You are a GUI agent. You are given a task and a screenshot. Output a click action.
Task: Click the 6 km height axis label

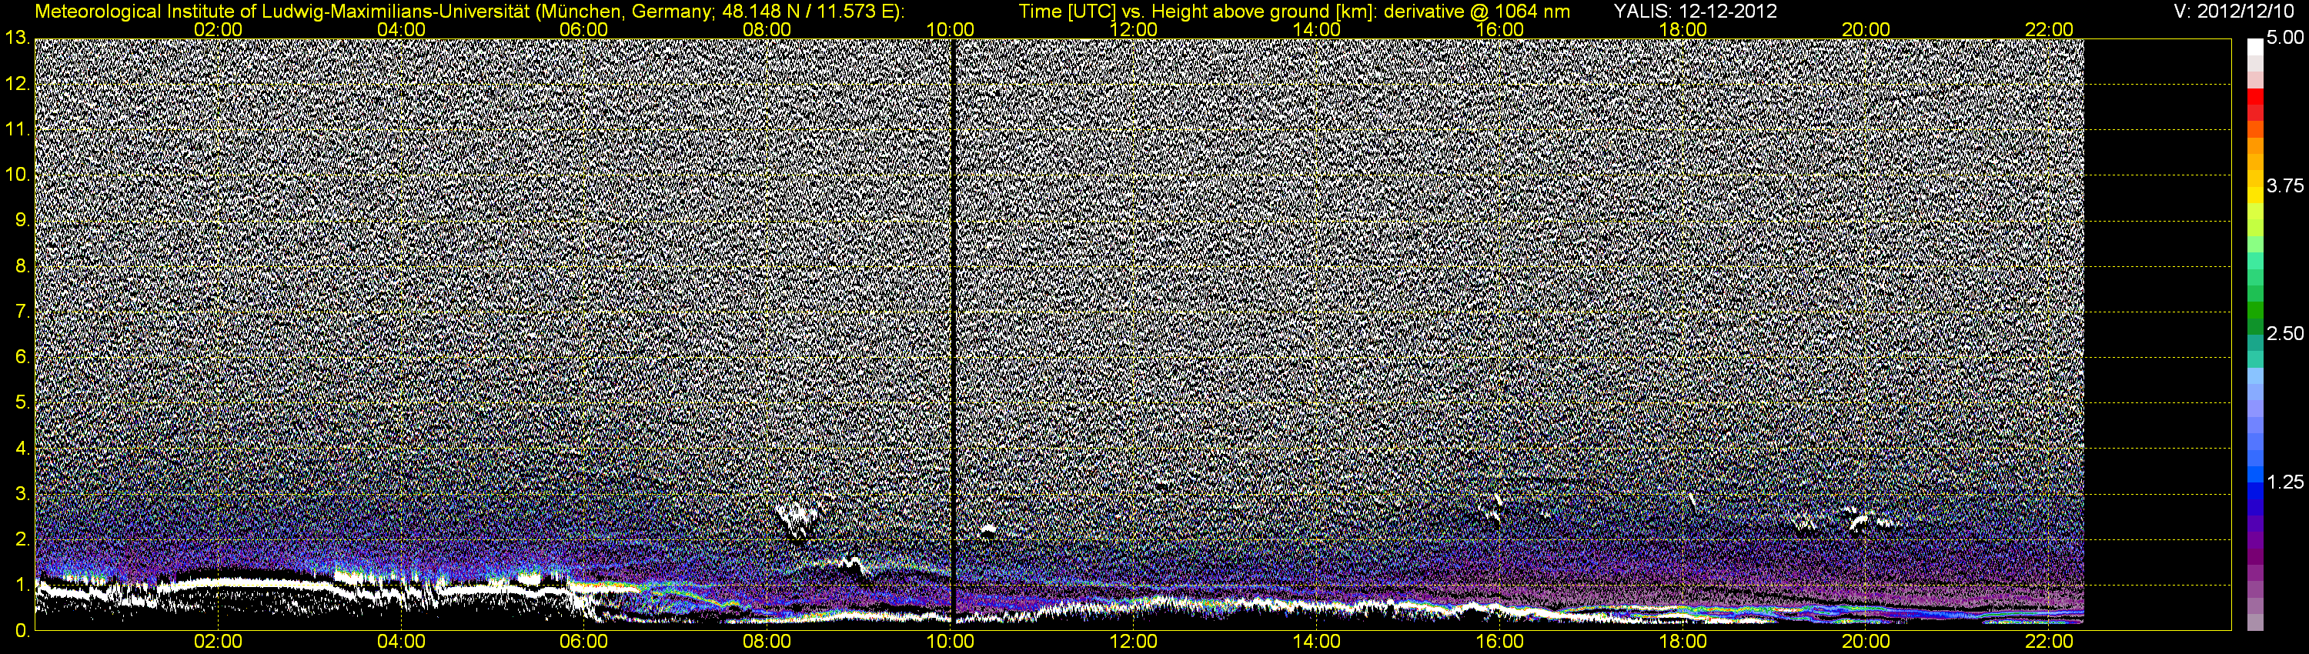point(22,358)
